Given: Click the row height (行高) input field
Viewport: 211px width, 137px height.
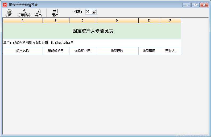Looking at the screenshot, I should click(88, 12).
